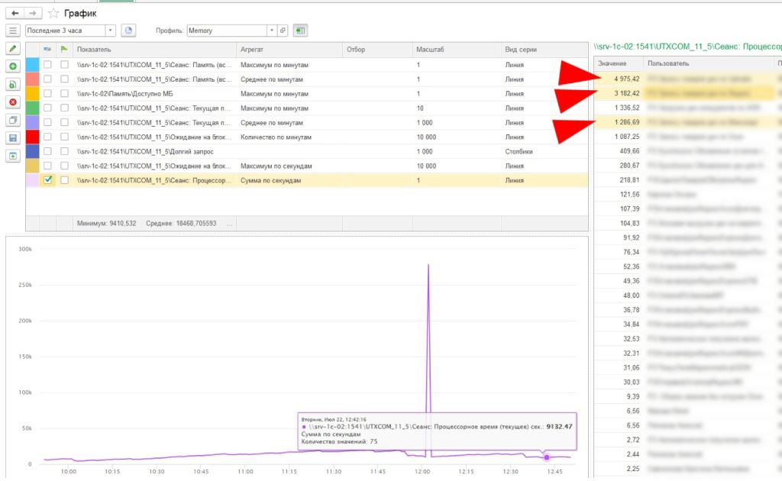This screenshot has width=782, height=481.
Task: Click the back arrow navigation button
Action: point(15,13)
